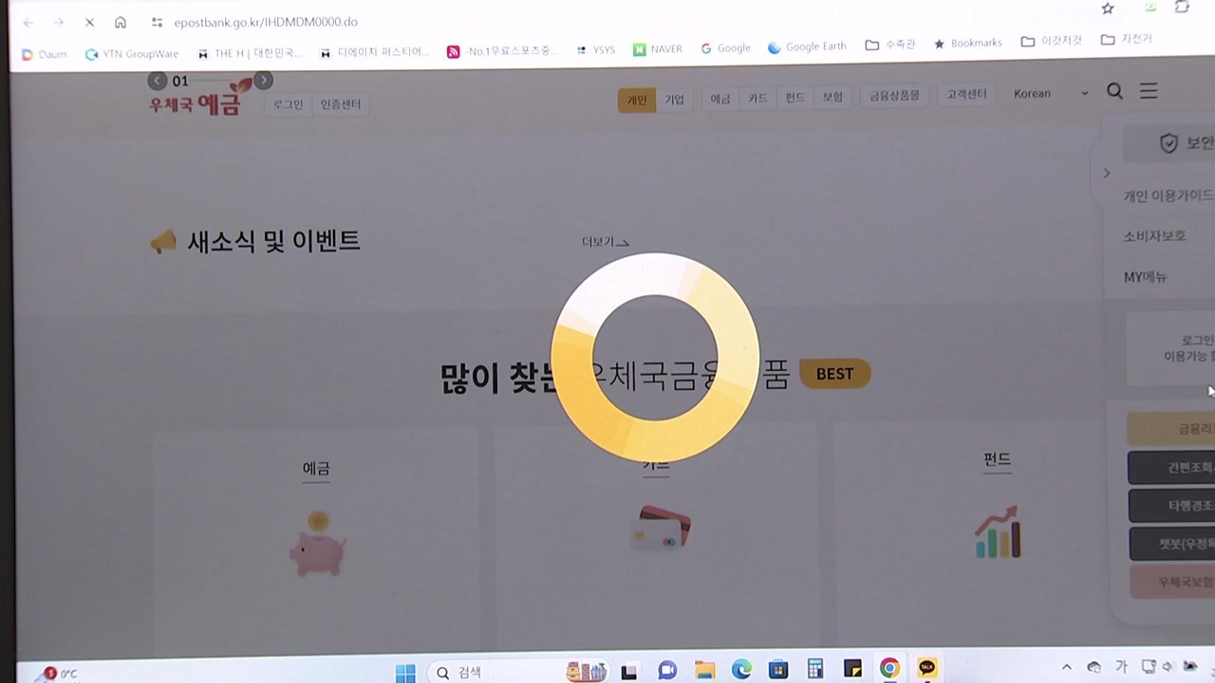Open the NAVER bookmark
The height and width of the screenshot is (683, 1215).
coord(658,49)
